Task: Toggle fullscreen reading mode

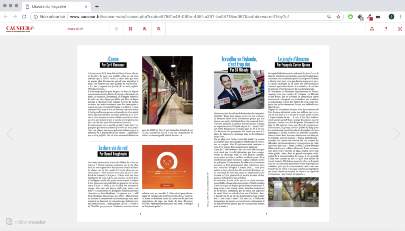Action: click(x=400, y=29)
